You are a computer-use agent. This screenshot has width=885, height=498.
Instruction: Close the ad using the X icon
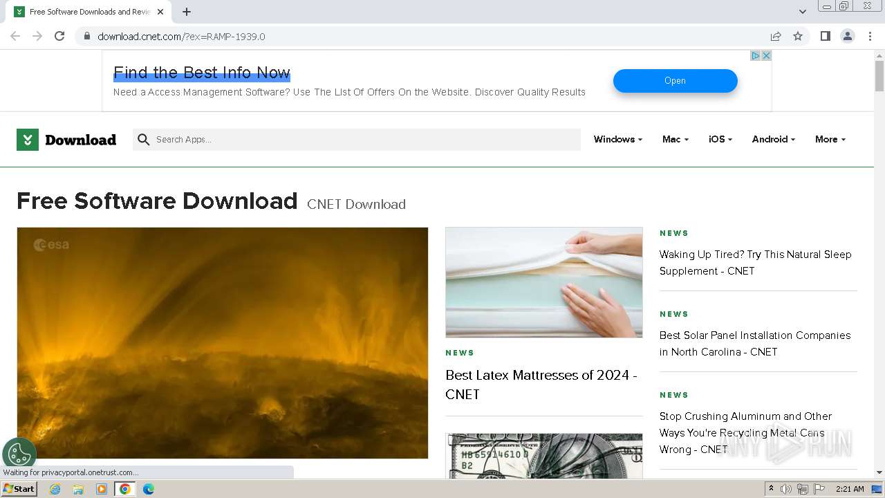766,56
